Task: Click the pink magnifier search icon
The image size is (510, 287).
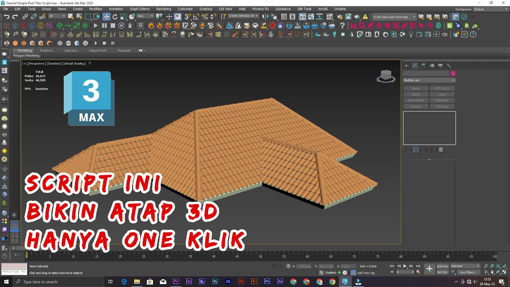Action: pyautogui.click(x=362, y=26)
